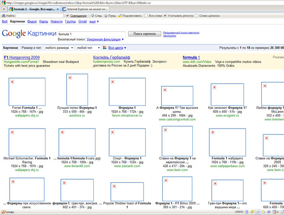Open the 'formula 1' 4dh.com ad link
Screen dimensions: 284x215
point(191,57)
